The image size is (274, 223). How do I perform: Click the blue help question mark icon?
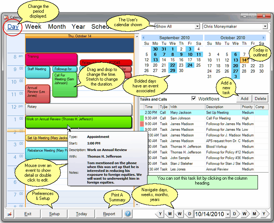point(128,214)
